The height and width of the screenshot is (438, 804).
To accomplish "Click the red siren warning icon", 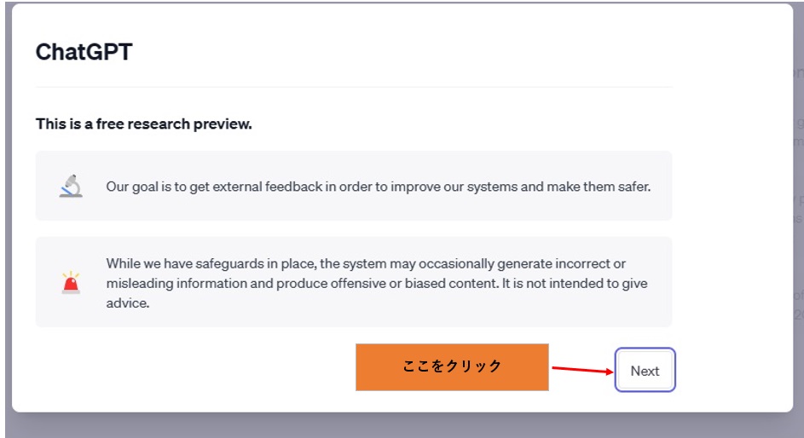I will 71,282.
